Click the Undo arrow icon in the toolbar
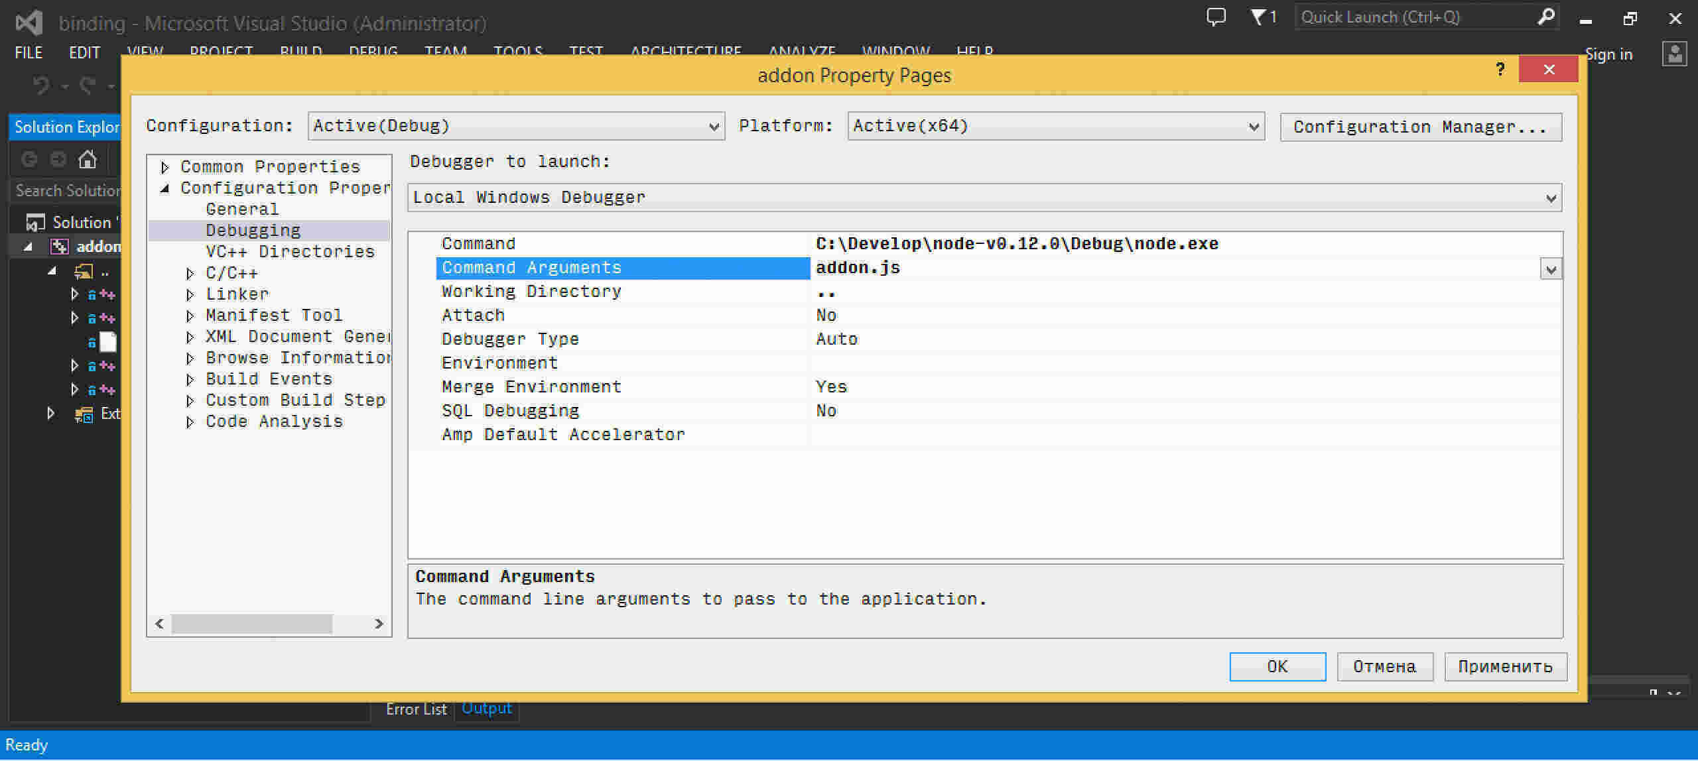1698x761 pixels. click(x=41, y=86)
